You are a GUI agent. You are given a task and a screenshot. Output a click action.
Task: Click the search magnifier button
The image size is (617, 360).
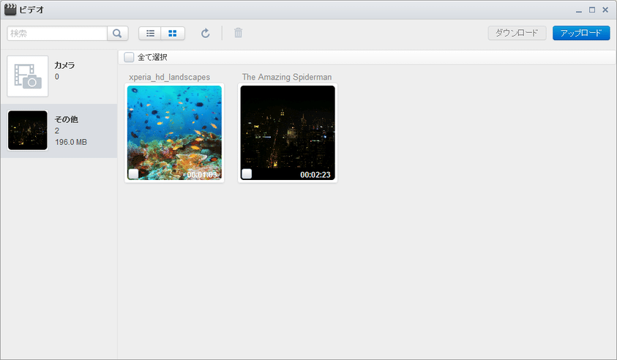(x=117, y=34)
